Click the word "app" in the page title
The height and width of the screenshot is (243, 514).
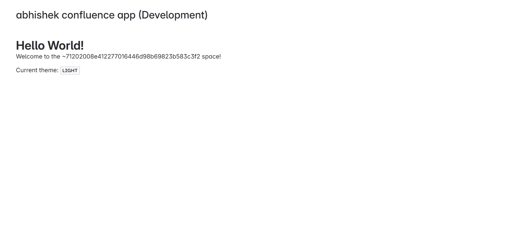[126, 16]
